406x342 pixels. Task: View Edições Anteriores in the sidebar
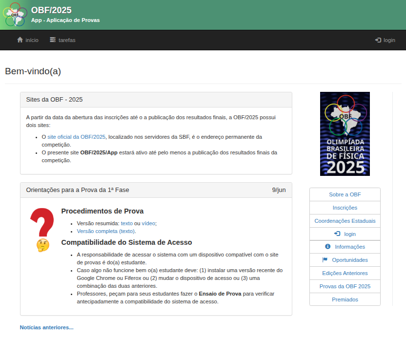click(345, 273)
